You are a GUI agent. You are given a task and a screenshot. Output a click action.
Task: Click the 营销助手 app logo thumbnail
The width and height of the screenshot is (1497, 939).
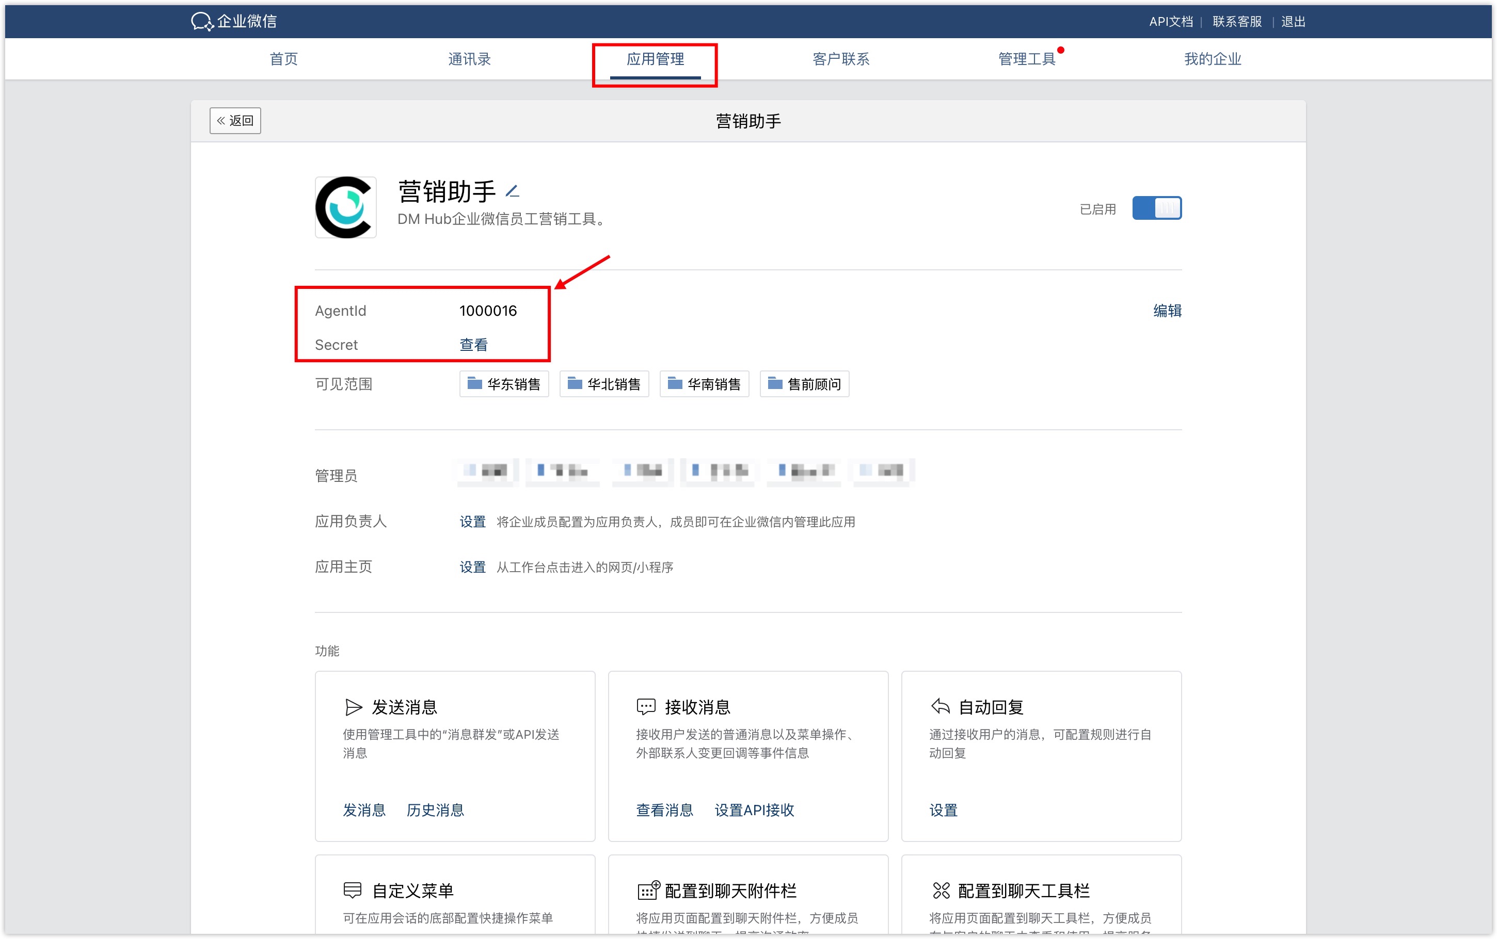345,207
